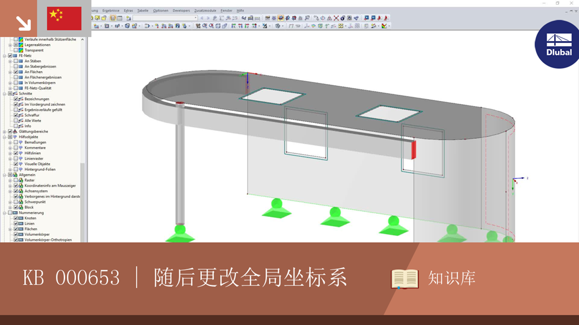The width and height of the screenshot is (579, 325).
Task: Open the Ergebnisse menu
Action: [x=111, y=11]
